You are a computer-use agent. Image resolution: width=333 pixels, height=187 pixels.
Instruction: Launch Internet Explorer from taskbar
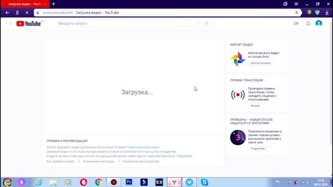click(x=38, y=182)
